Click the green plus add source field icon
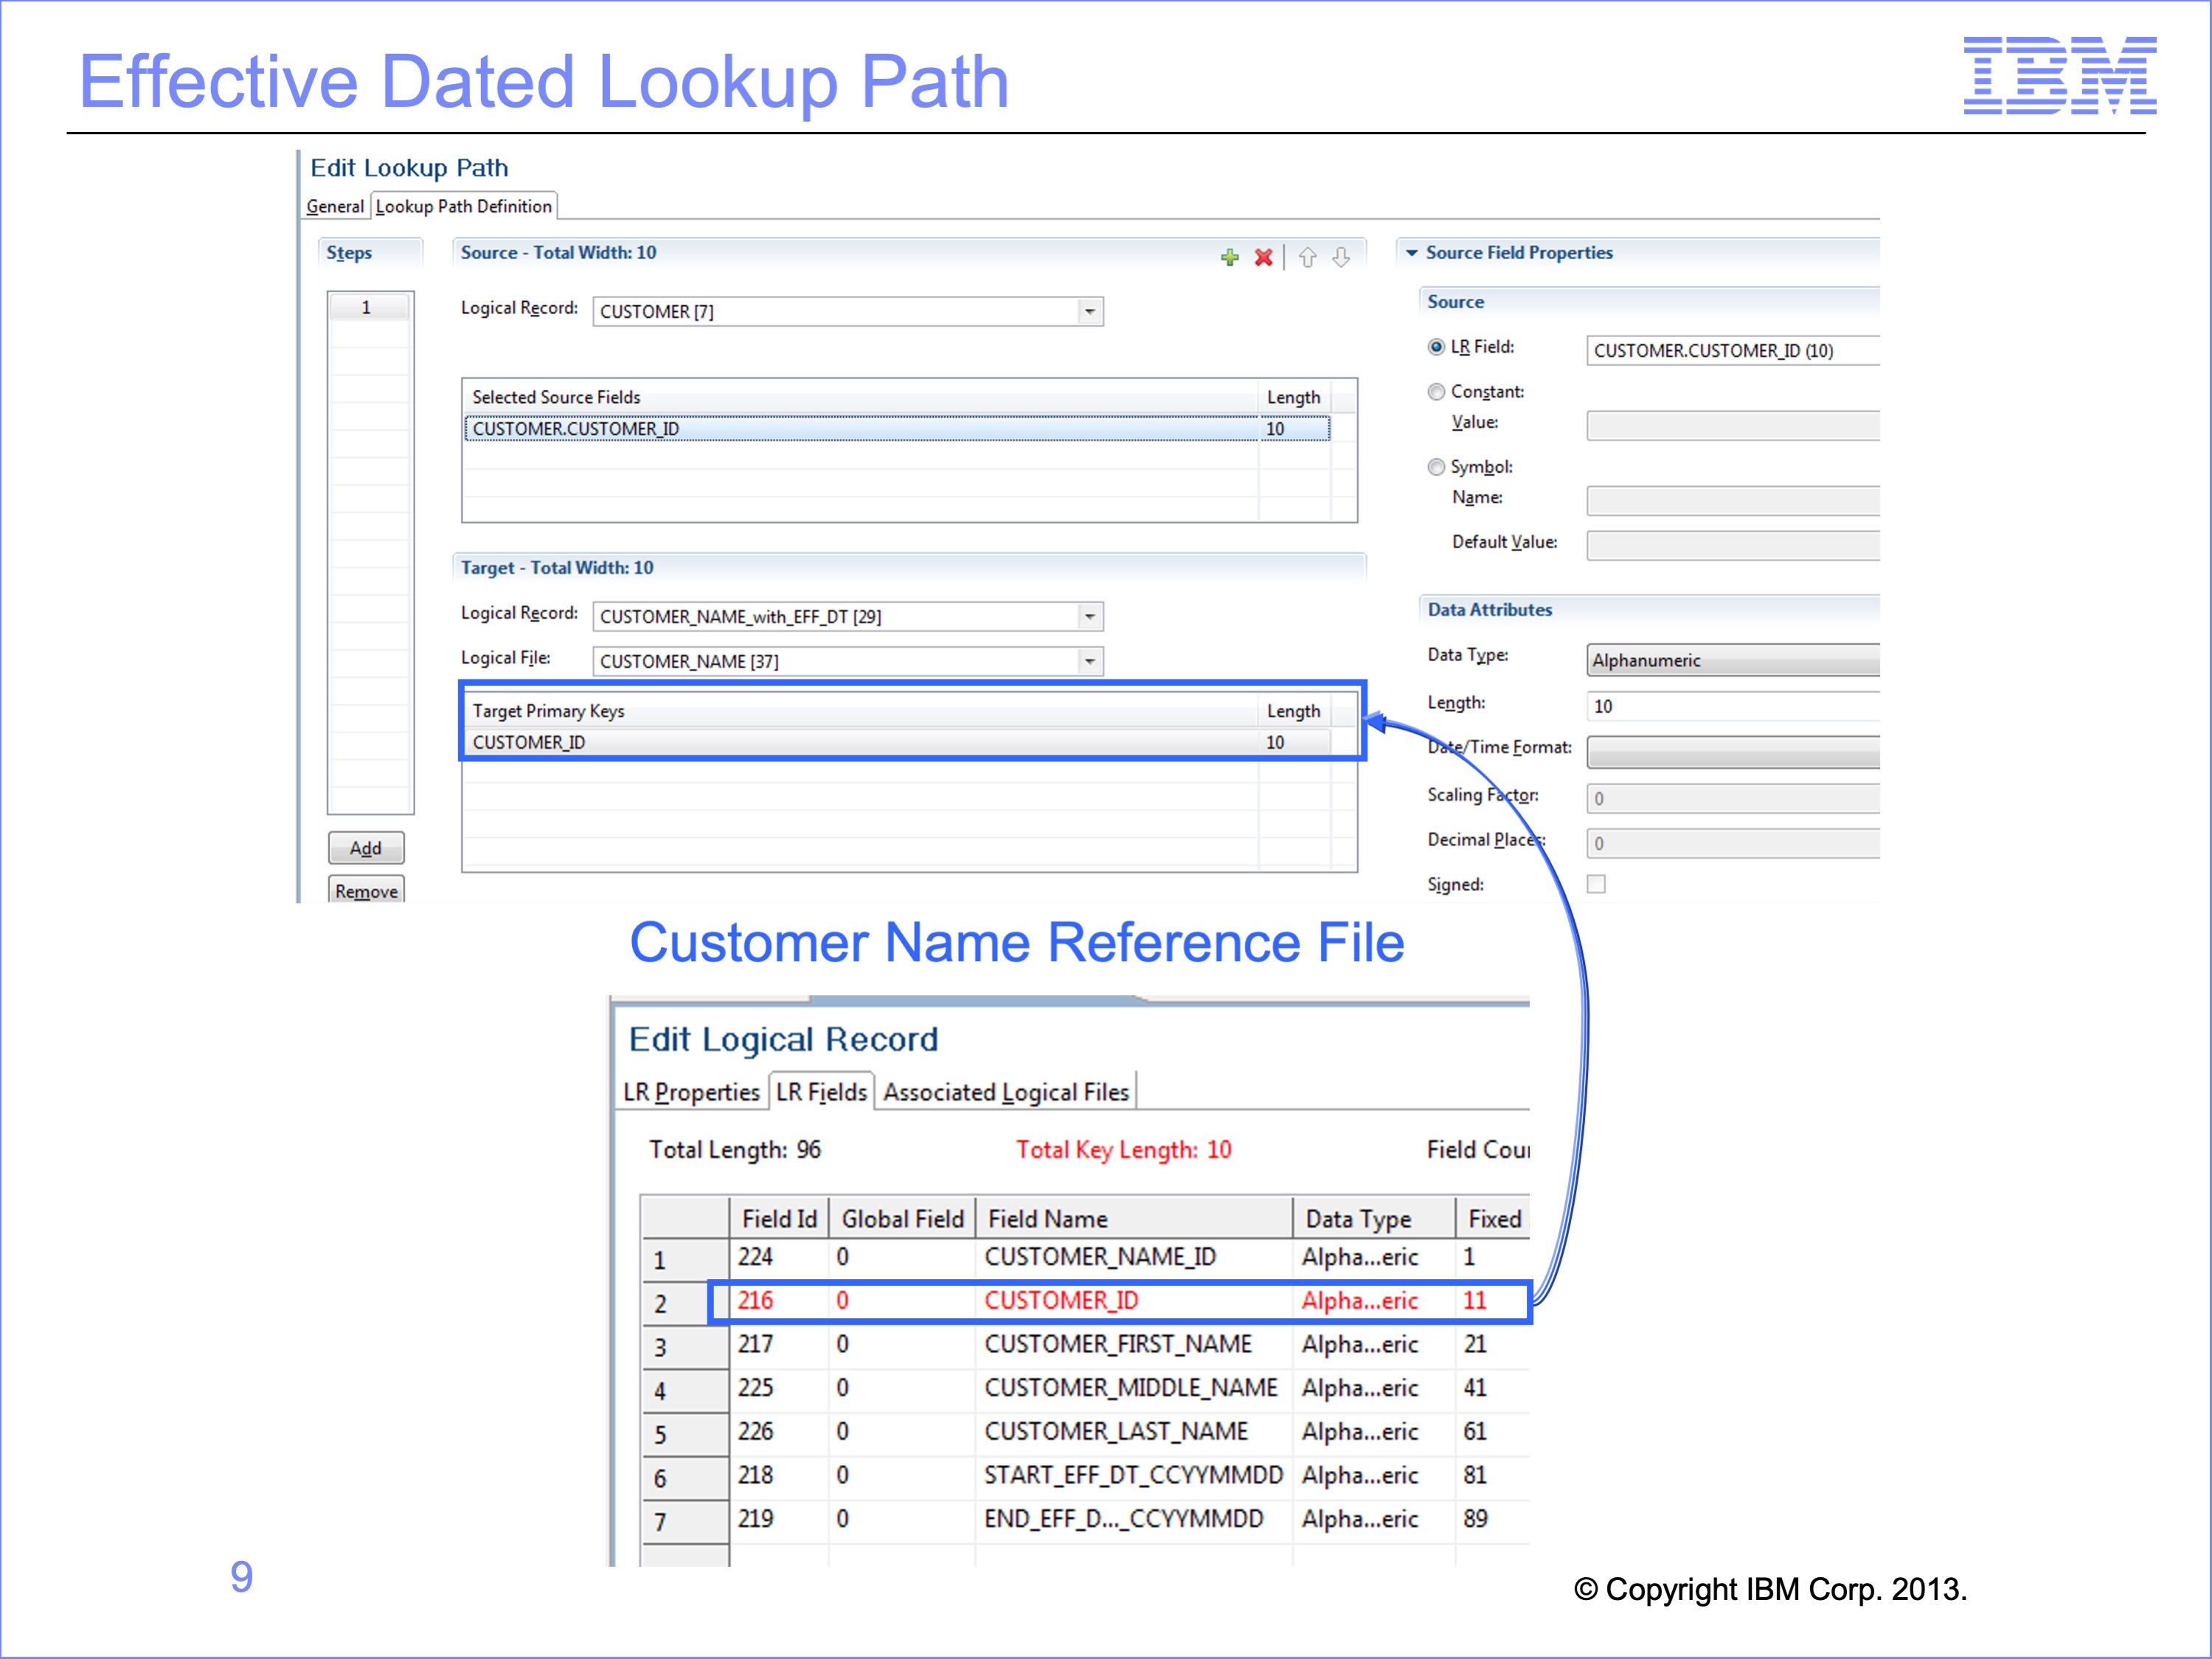Image resolution: width=2212 pixels, height=1659 pixels. pos(1229,257)
